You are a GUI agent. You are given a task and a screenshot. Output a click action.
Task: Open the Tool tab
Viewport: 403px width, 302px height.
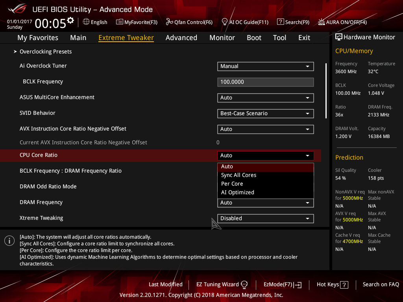[x=280, y=37]
